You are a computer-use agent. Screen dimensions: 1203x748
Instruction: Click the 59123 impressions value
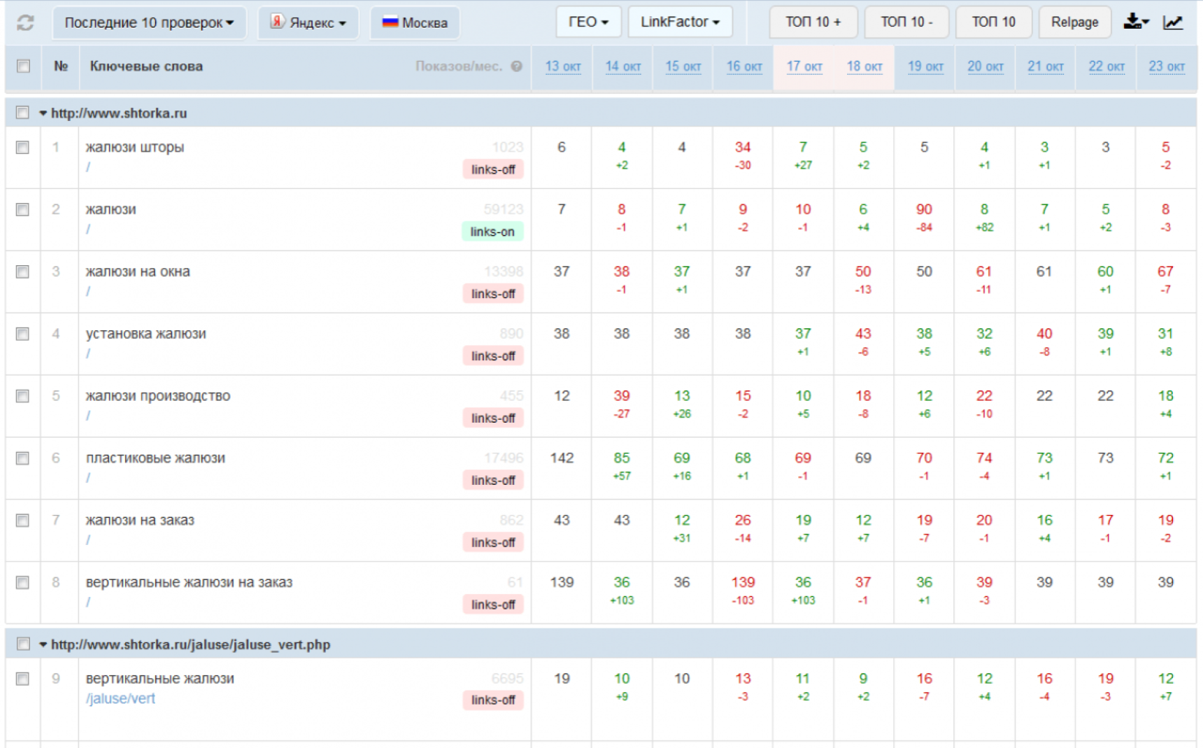pyautogui.click(x=504, y=209)
